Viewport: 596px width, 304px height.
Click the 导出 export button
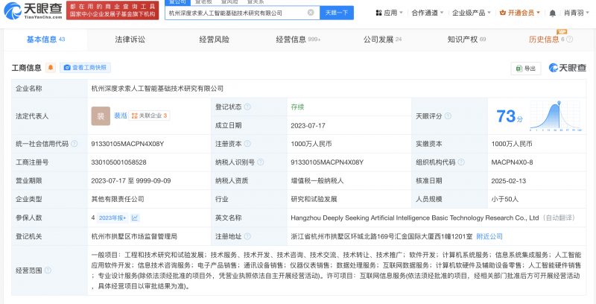526,69
